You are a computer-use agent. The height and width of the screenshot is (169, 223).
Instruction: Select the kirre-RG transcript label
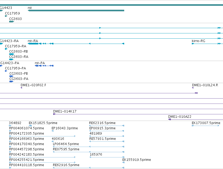(x=198, y=41)
